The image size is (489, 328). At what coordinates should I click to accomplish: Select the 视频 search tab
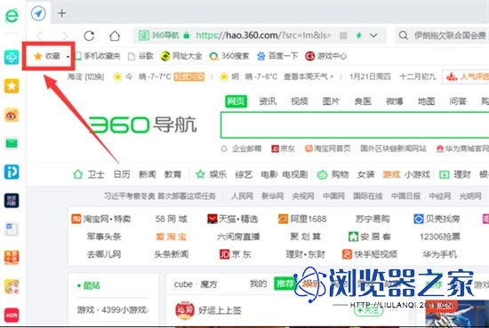pos(300,101)
